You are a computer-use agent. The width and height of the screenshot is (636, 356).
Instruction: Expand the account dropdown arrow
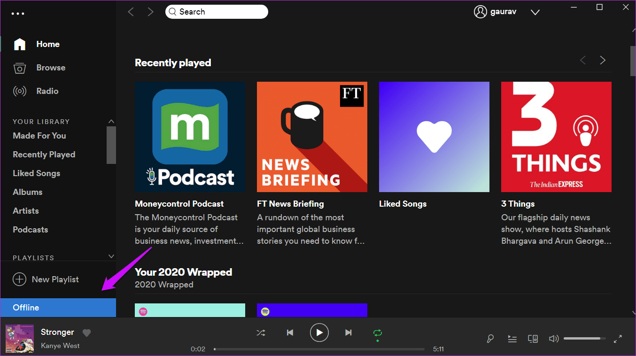tap(535, 12)
